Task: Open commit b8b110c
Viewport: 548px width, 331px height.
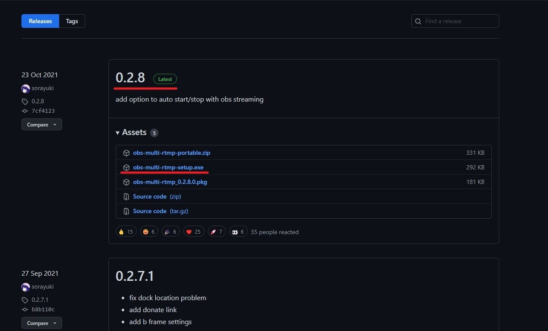Action: click(x=43, y=310)
